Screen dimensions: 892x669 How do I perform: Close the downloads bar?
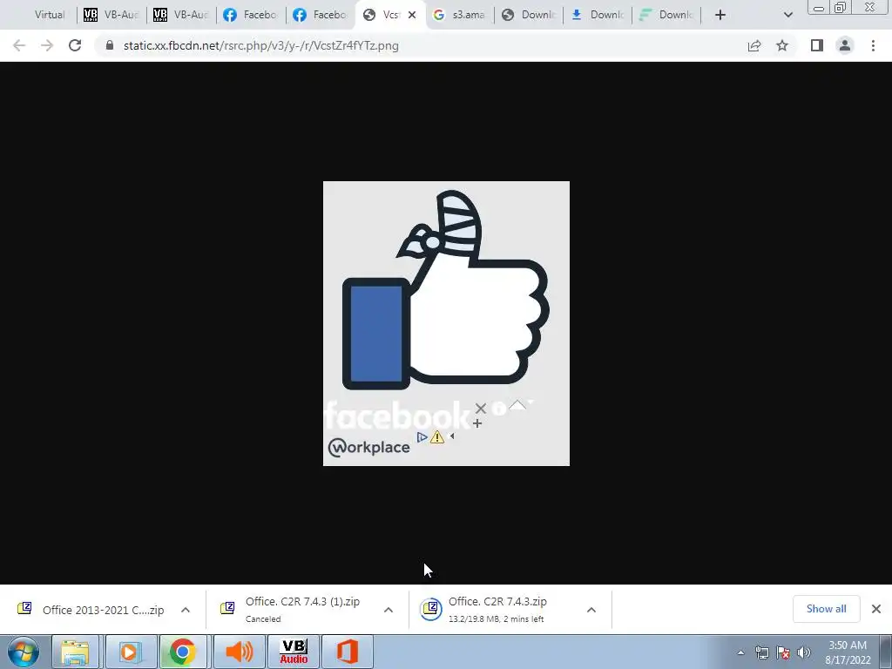point(876,609)
